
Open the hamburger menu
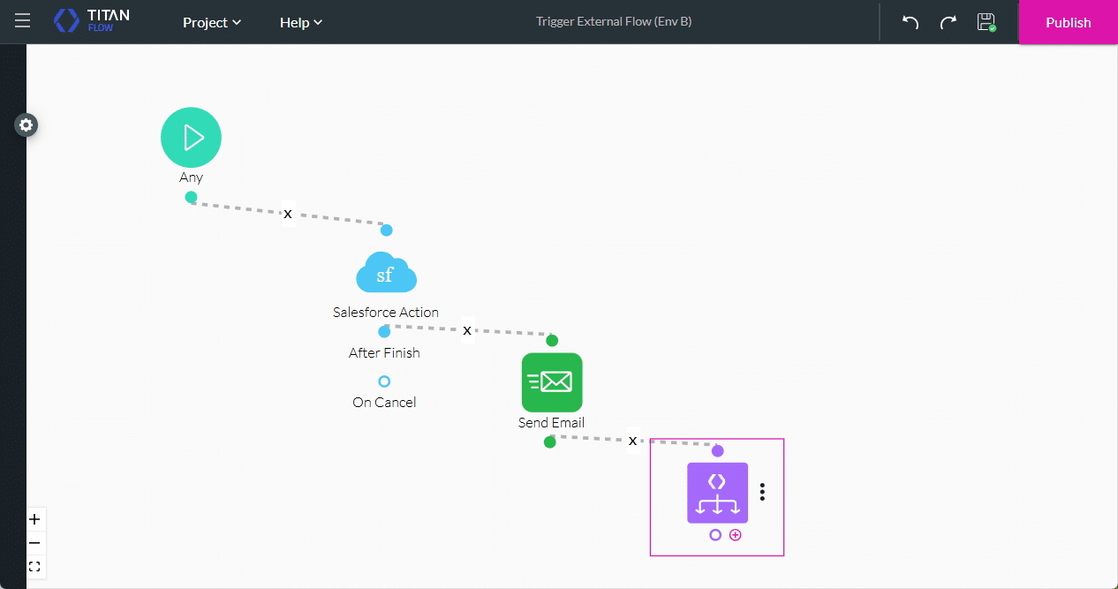[22, 21]
